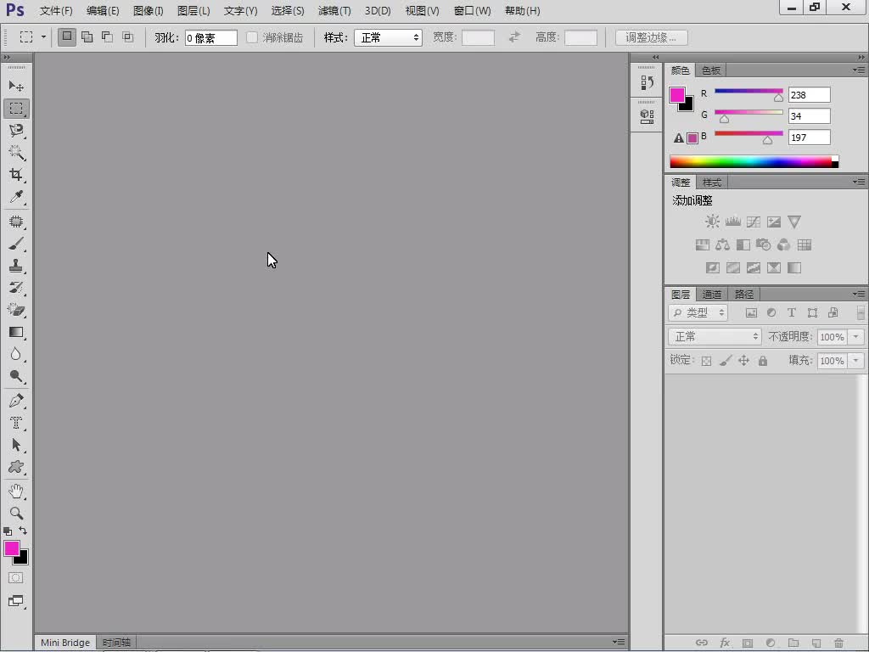Select the Zoom tool

pos(16,514)
